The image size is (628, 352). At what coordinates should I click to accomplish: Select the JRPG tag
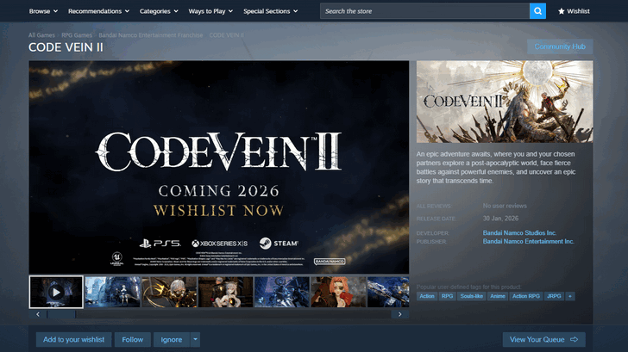(554, 296)
